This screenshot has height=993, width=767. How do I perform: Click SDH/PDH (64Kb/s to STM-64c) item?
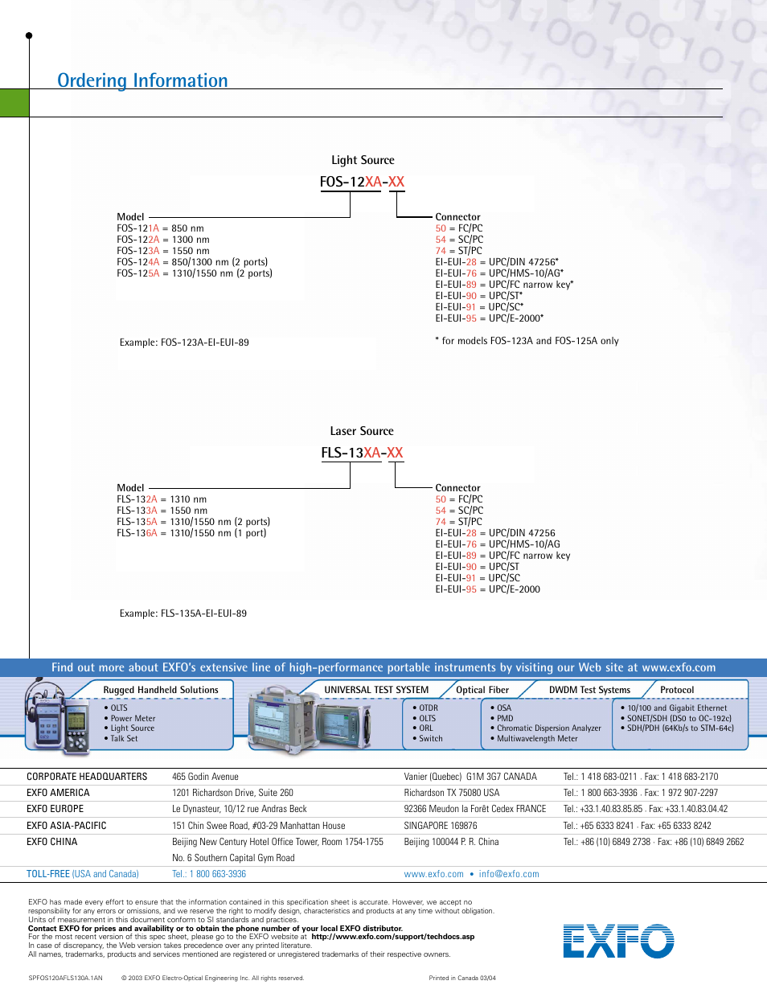(677, 728)
